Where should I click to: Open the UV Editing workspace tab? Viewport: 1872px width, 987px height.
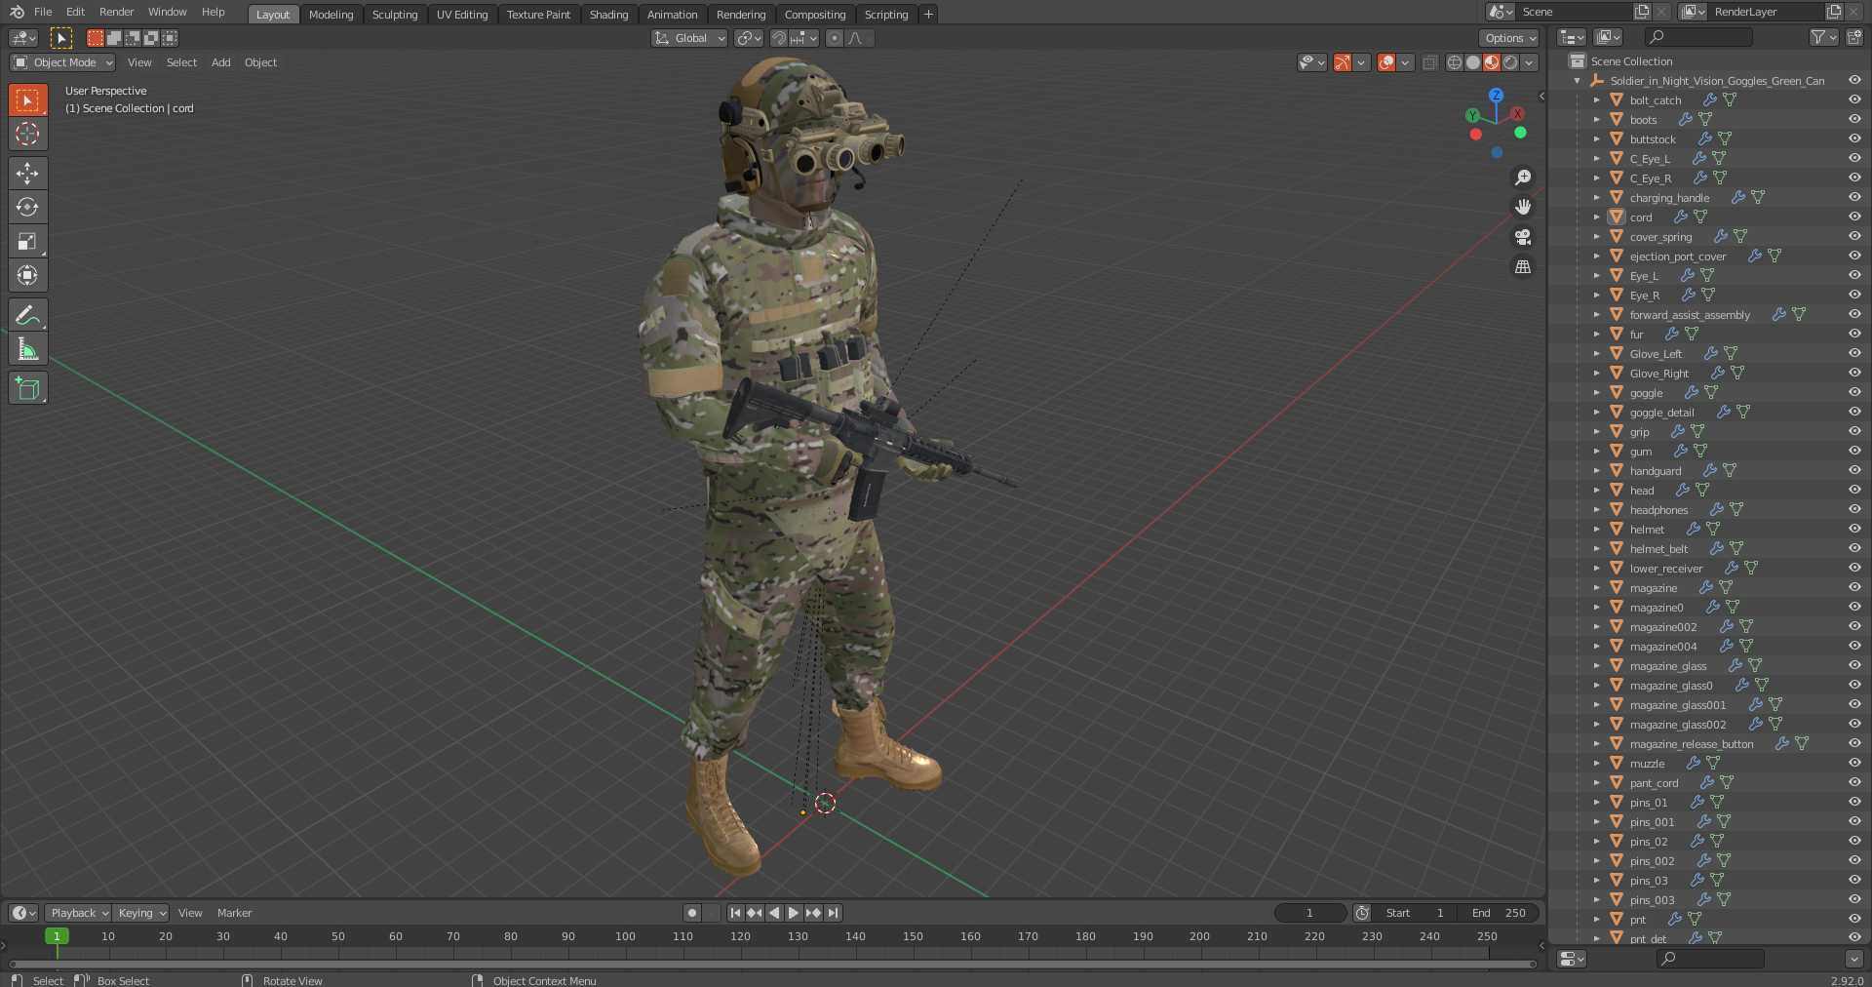click(462, 15)
